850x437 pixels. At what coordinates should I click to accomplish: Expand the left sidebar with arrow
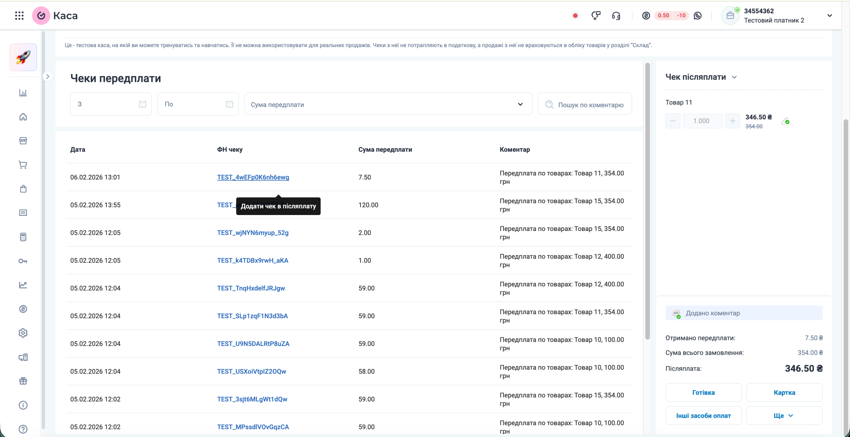48,77
